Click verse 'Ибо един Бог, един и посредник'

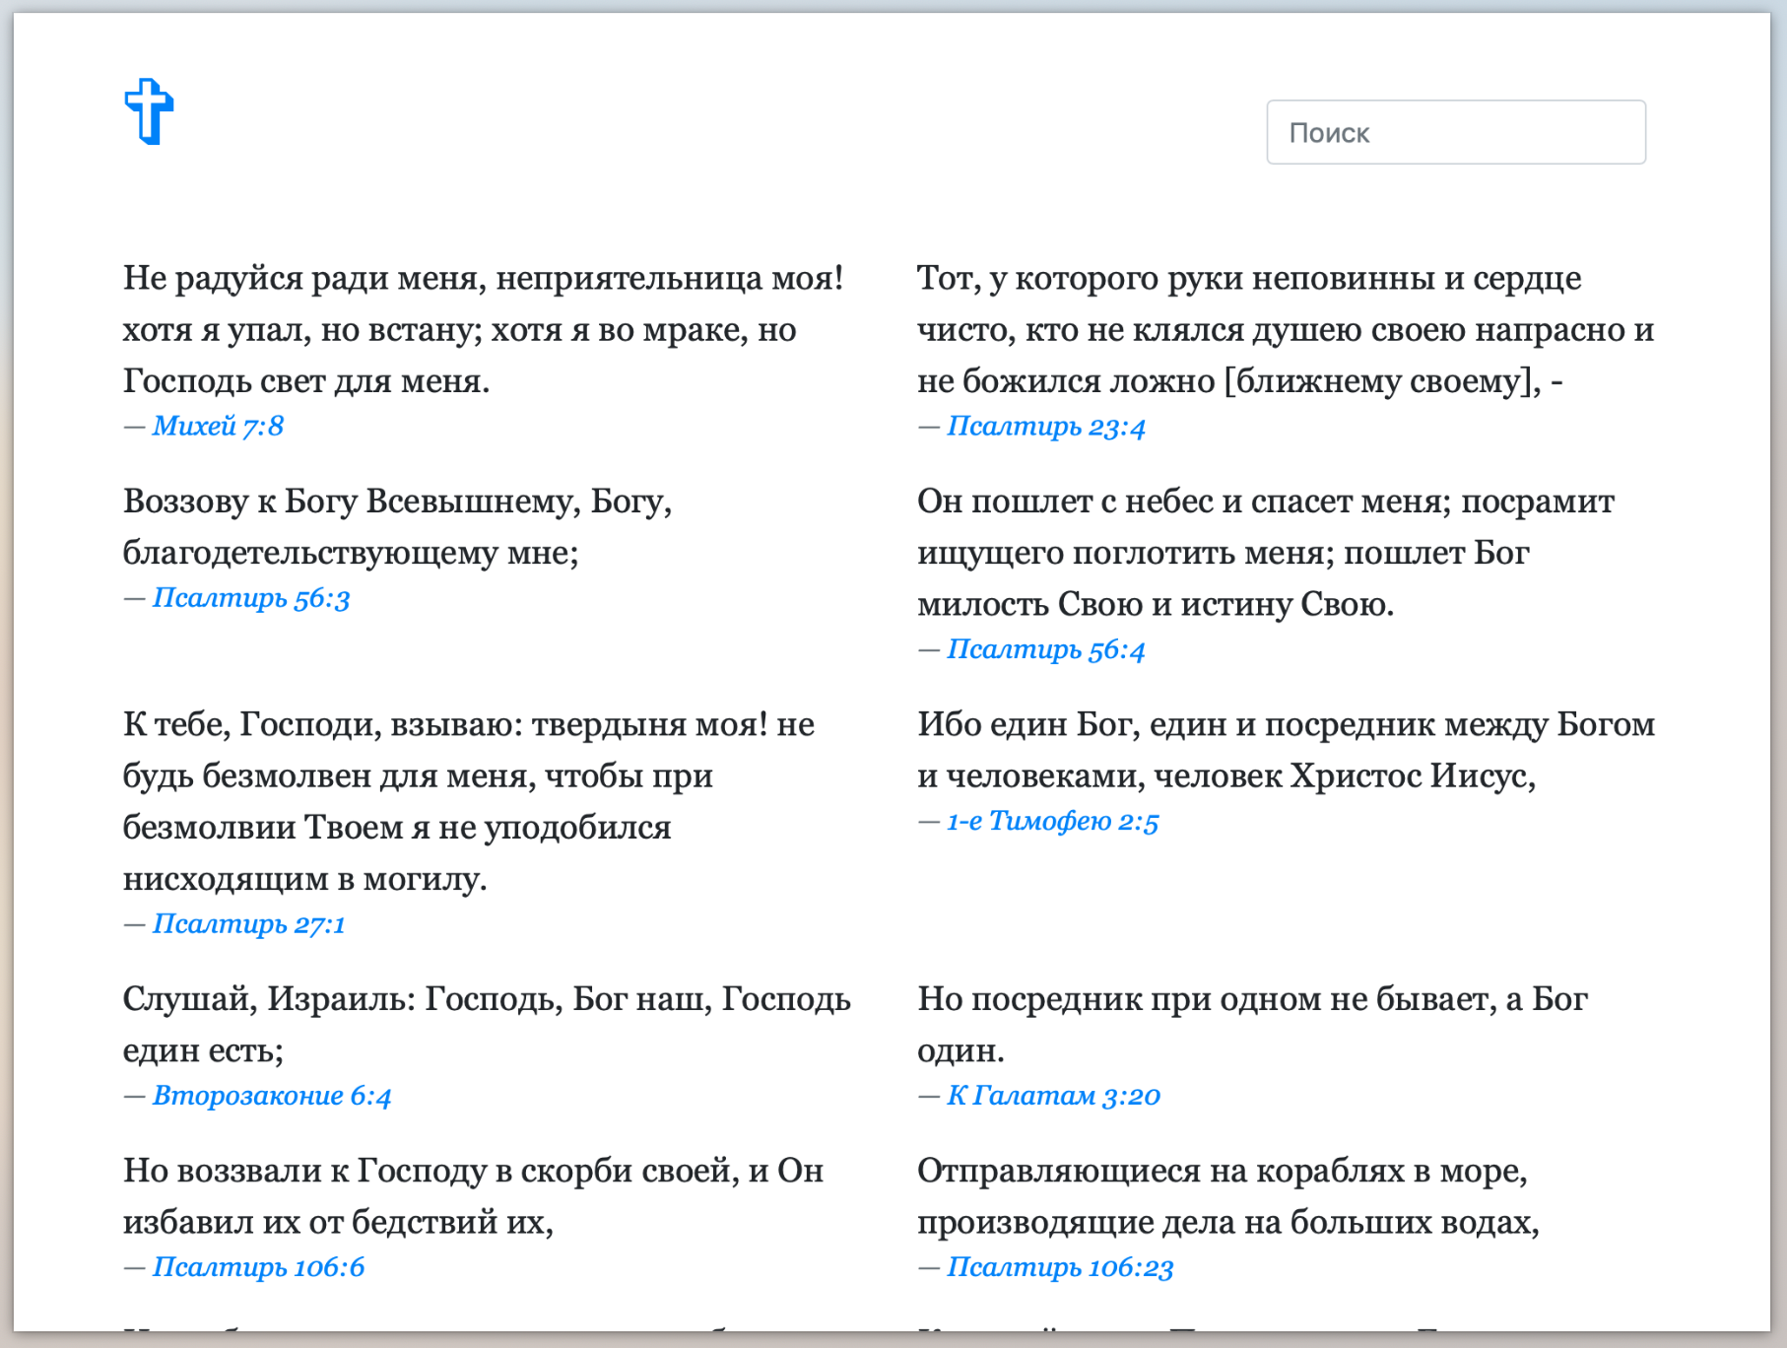point(1286,750)
